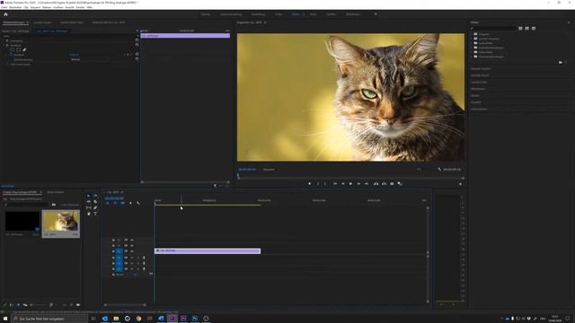
Task: Export frame with the camera icon
Action: (x=392, y=183)
